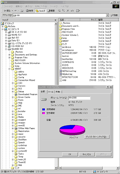Click OK in properties dialog
Screen dimensions: 120x174
pyautogui.click(x=70, y=154)
